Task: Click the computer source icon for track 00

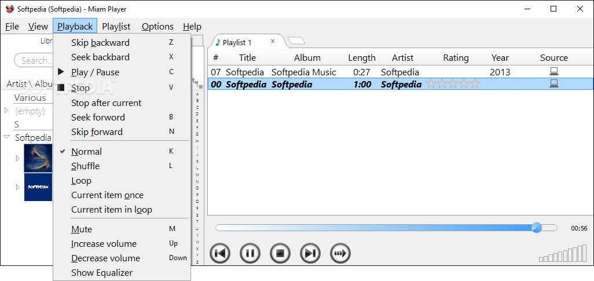Action: [x=554, y=83]
